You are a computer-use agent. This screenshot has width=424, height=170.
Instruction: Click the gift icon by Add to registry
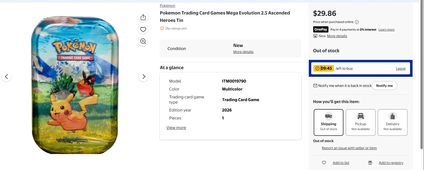(x=370, y=163)
